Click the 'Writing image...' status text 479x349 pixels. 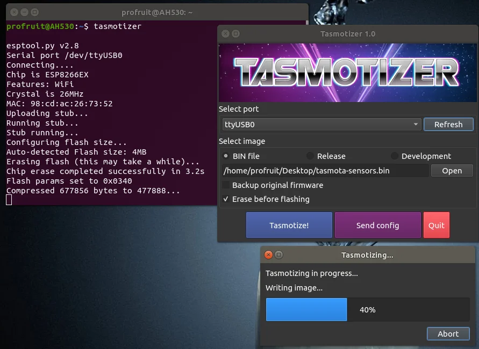294,288
